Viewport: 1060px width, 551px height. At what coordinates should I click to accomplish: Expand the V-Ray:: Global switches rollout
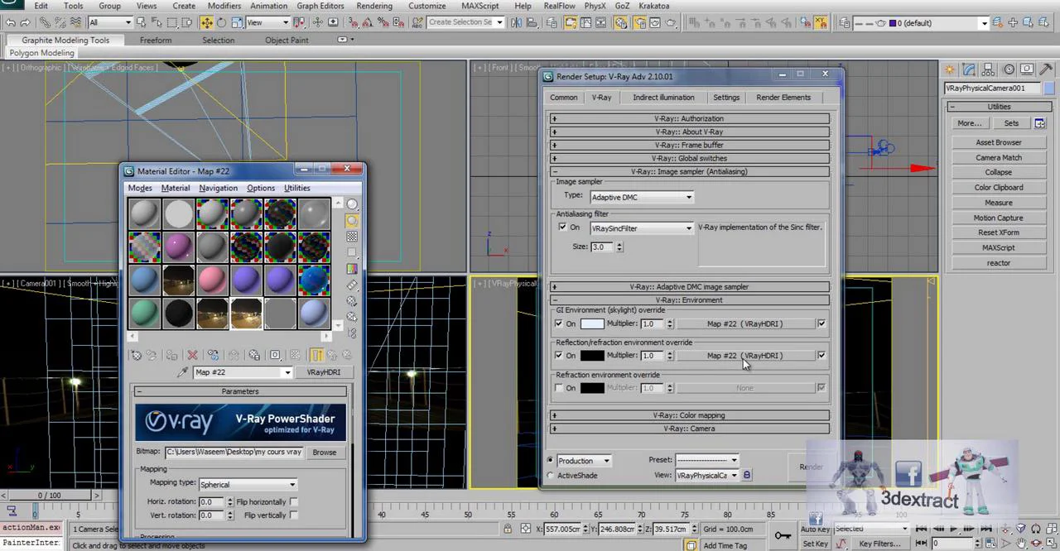pyautogui.click(x=689, y=158)
